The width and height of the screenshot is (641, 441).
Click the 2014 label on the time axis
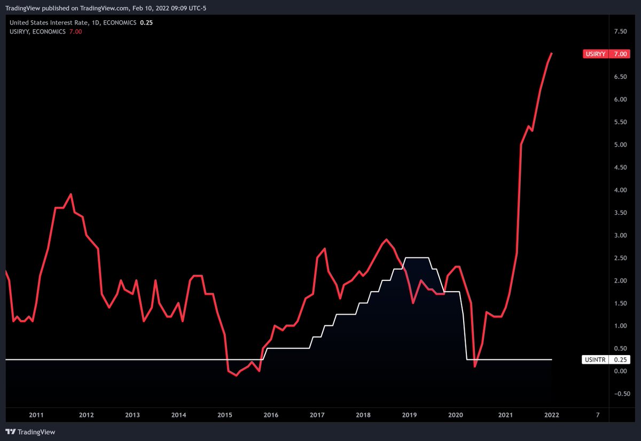(x=179, y=415)
